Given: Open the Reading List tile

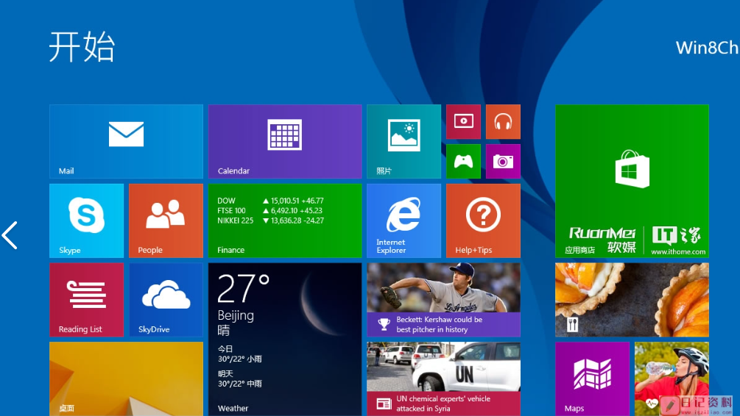Looking at the screenshot, I should pos(86,300).
